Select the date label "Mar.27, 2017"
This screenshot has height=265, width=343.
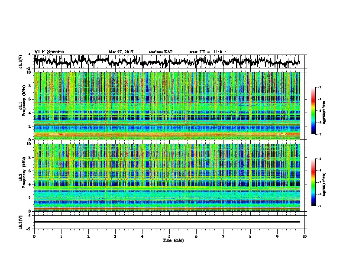click(121, 52)
